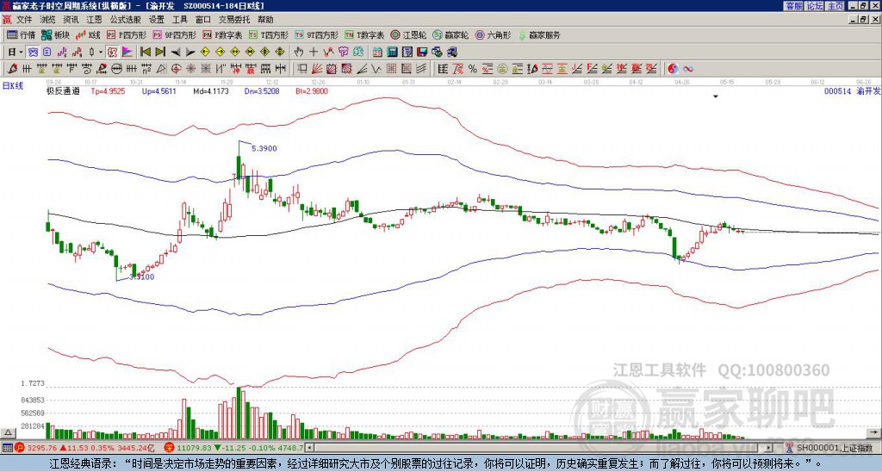The height and width of the screenshot is (472, 882).
Task: Select the hand pan tool
Action: pos(298,53)
